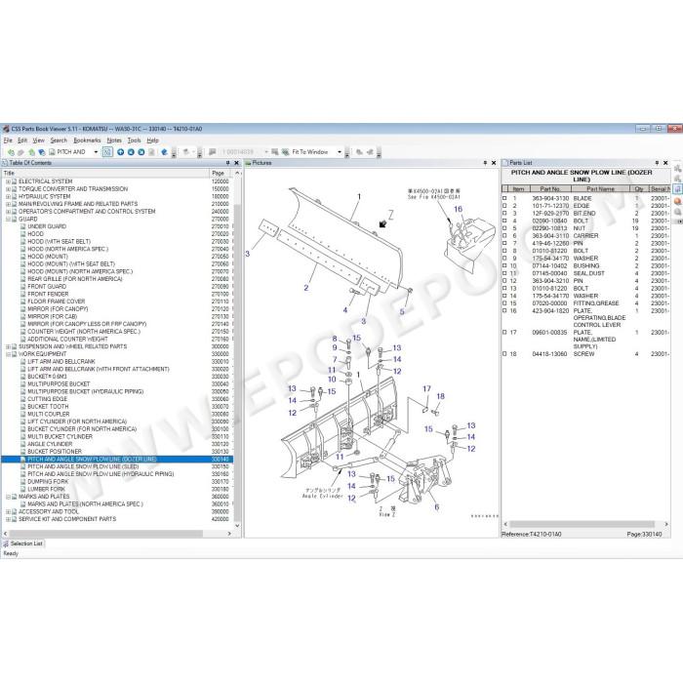683x683 pixels.
Task: Expand the ACCESSORY AND TOOL node
Action: [x=8, y=512]
